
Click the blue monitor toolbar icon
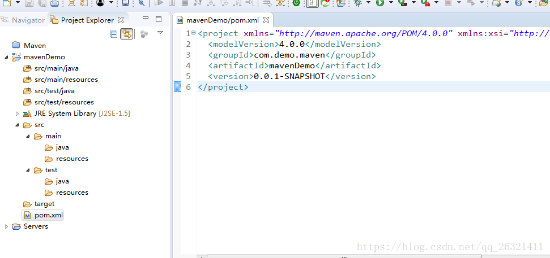125,3
